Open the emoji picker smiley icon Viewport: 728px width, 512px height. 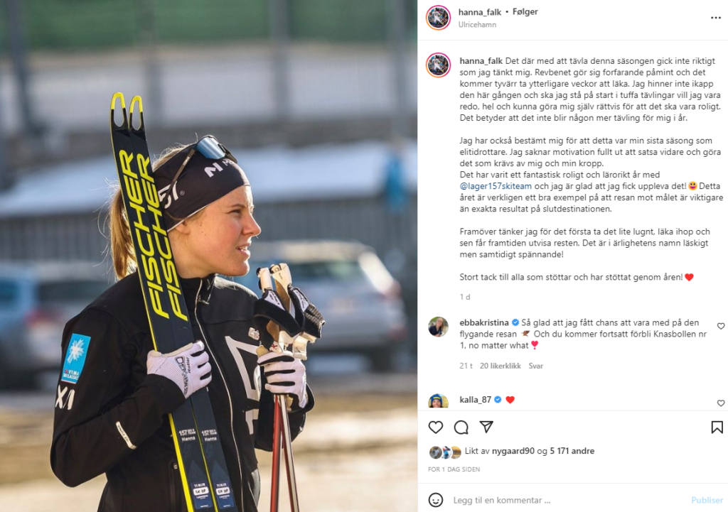click(436, 500)
